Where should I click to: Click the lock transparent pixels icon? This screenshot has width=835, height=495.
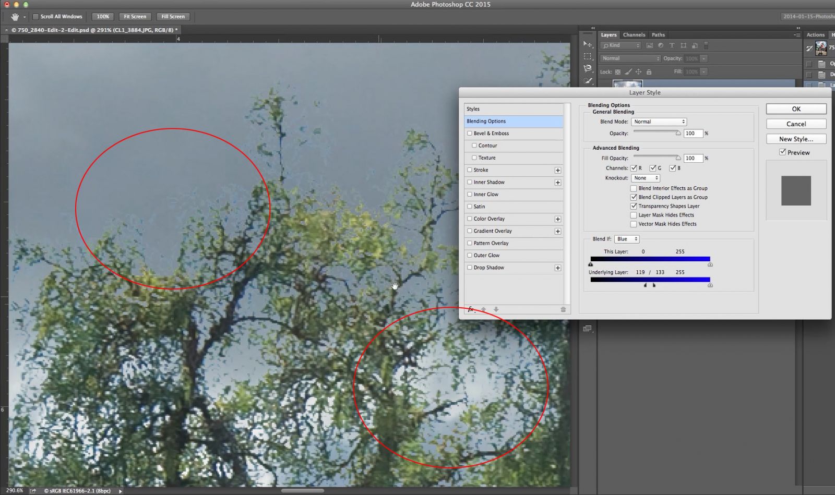pos(618,71)
